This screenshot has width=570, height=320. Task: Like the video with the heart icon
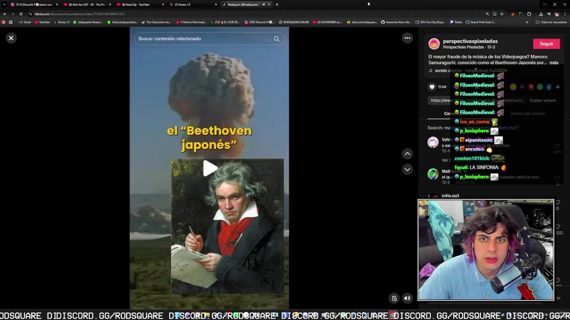[x=432, y=87]
